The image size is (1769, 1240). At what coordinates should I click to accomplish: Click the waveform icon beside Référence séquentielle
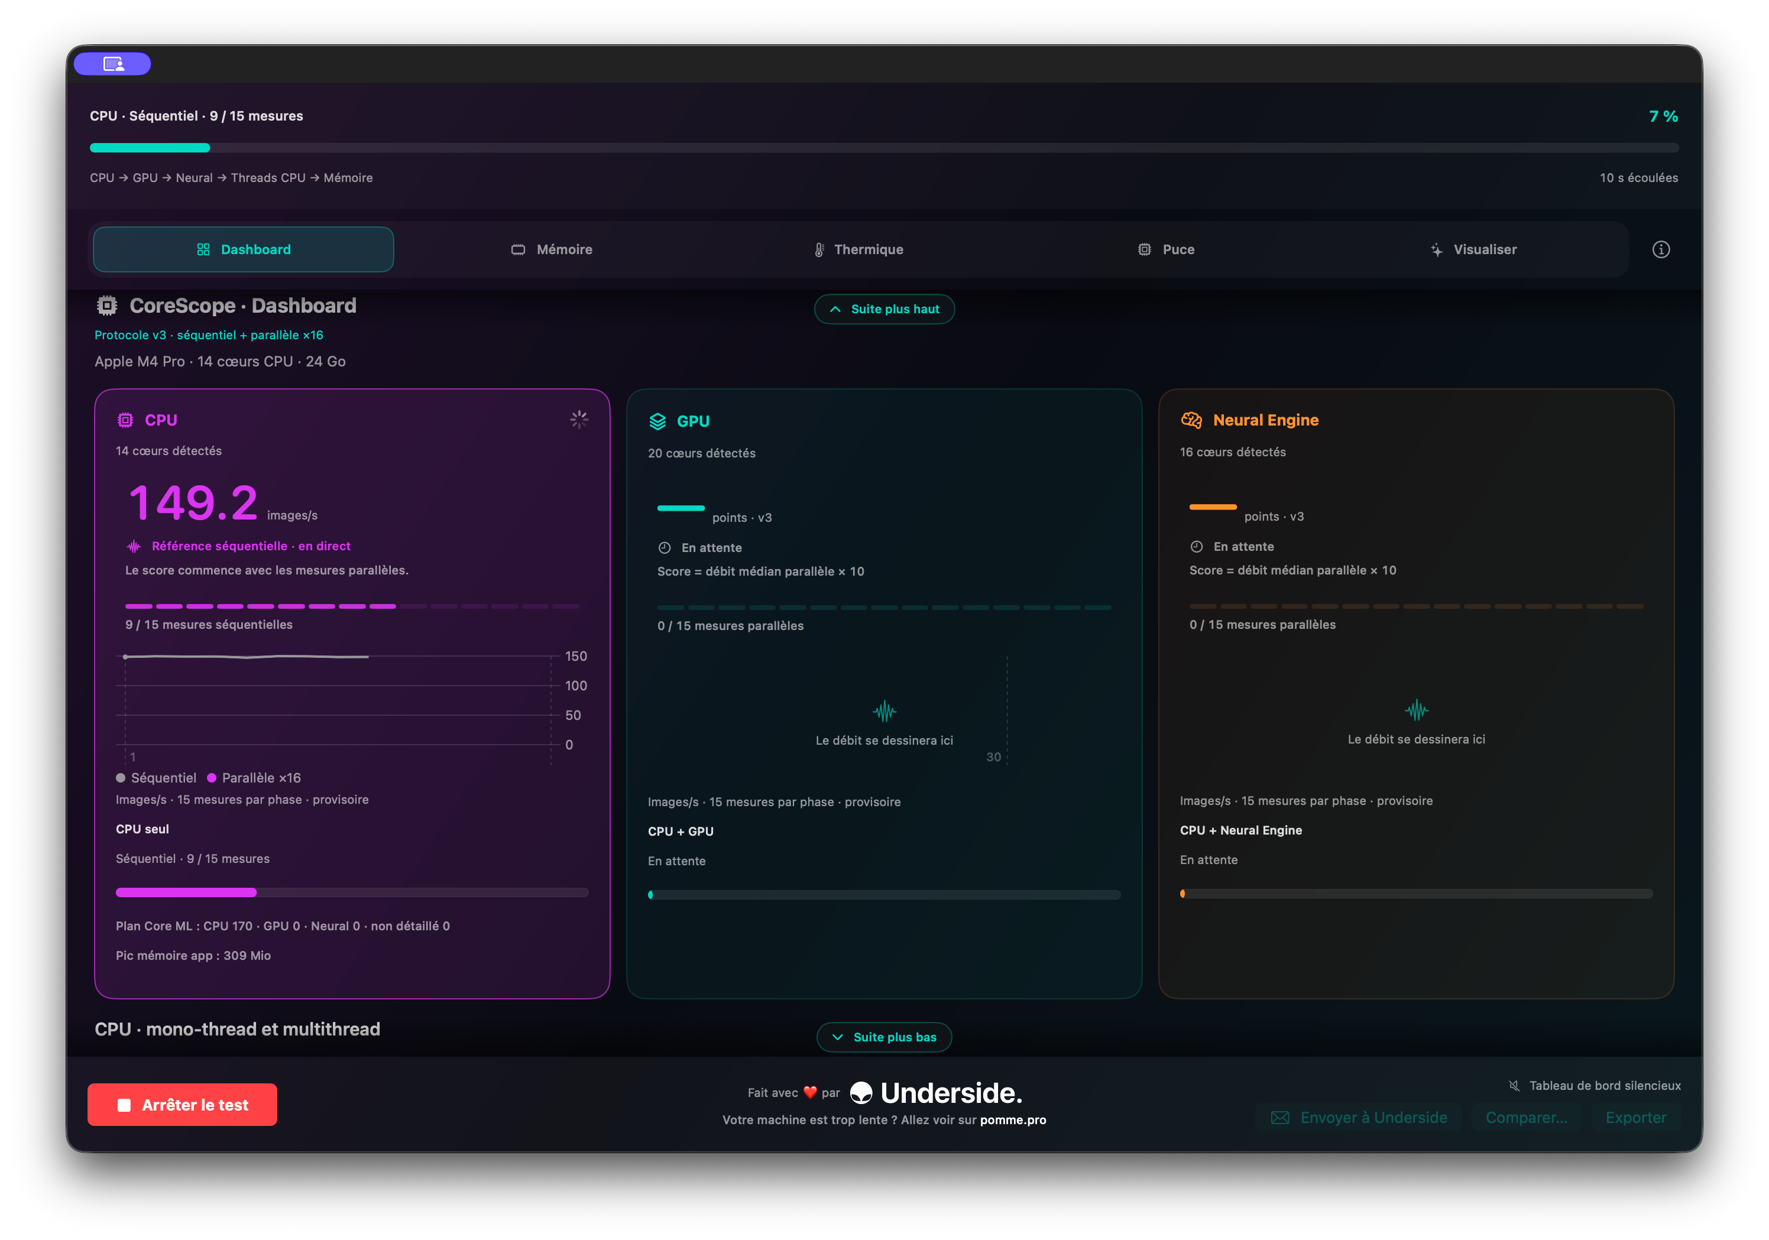[134, 546]
